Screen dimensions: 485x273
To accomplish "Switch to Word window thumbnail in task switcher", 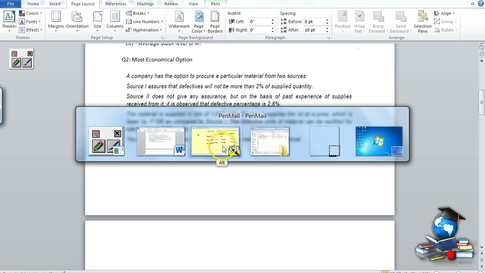I will [161, 141].
